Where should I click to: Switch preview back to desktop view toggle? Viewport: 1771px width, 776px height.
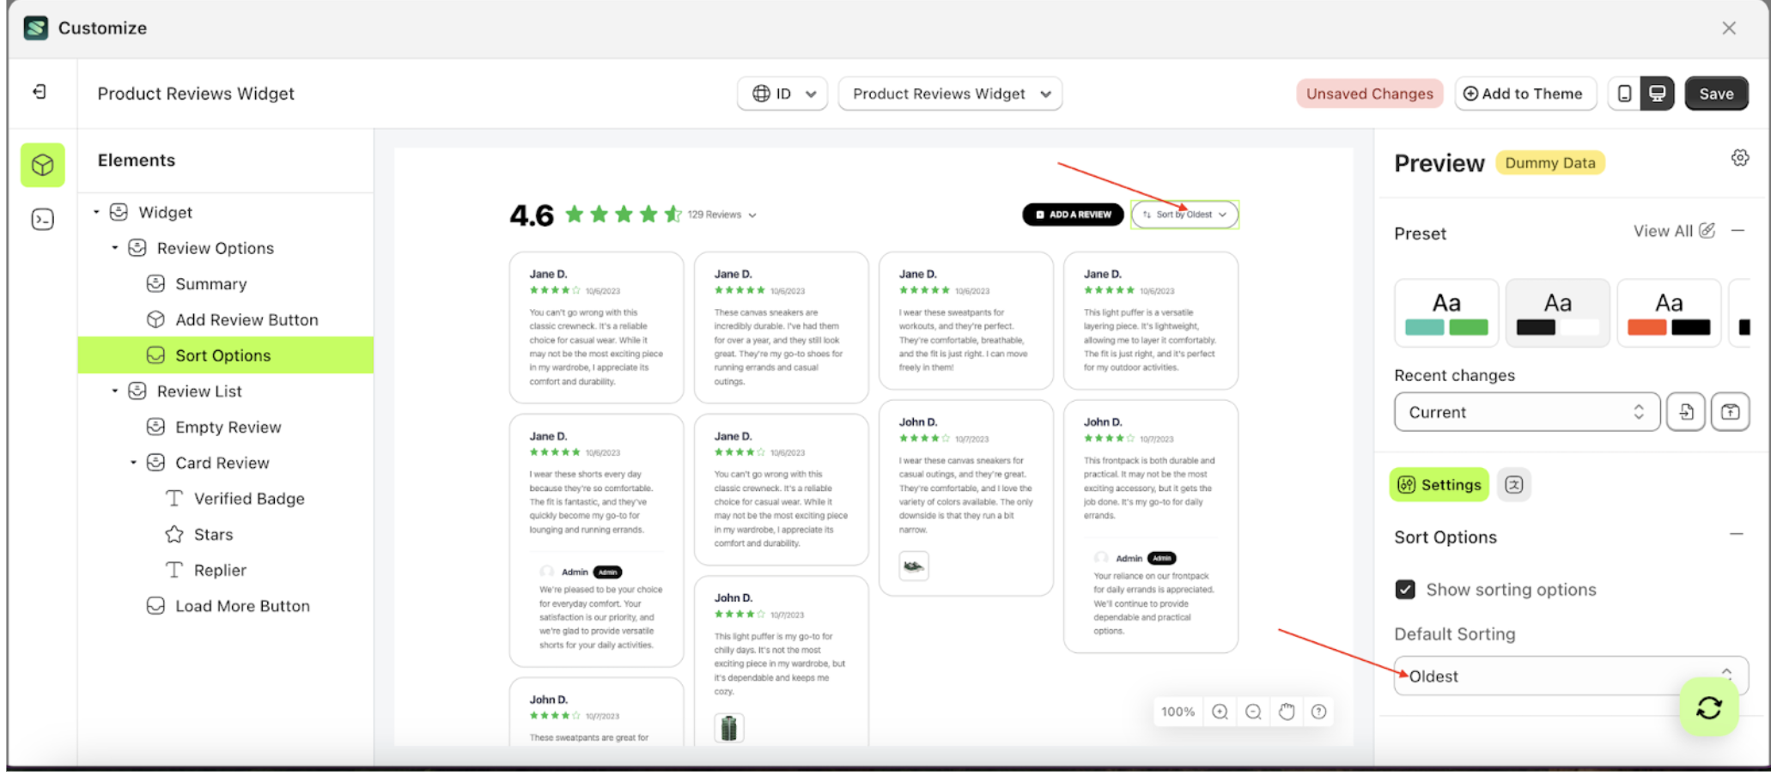click(x=1657, y=93)
